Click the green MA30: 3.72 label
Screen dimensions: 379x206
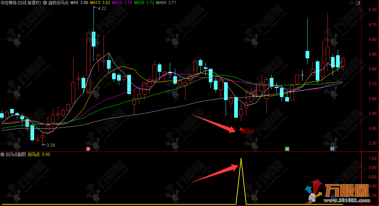point(144,3)
